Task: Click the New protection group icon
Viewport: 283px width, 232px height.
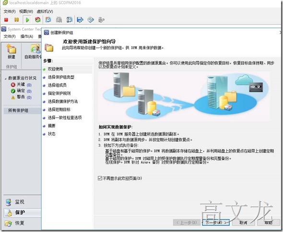Action: click(11, 49)
